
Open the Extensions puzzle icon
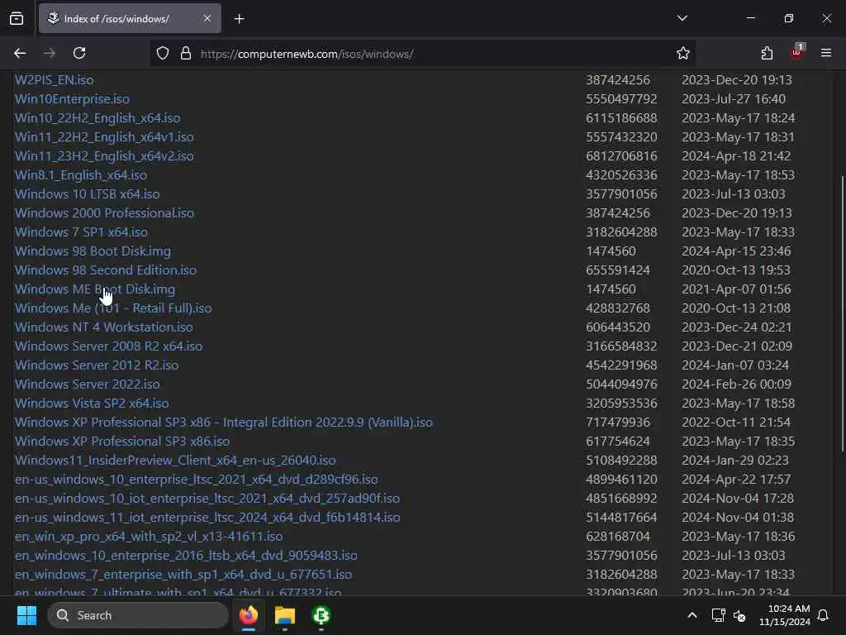tap(767, 54)
